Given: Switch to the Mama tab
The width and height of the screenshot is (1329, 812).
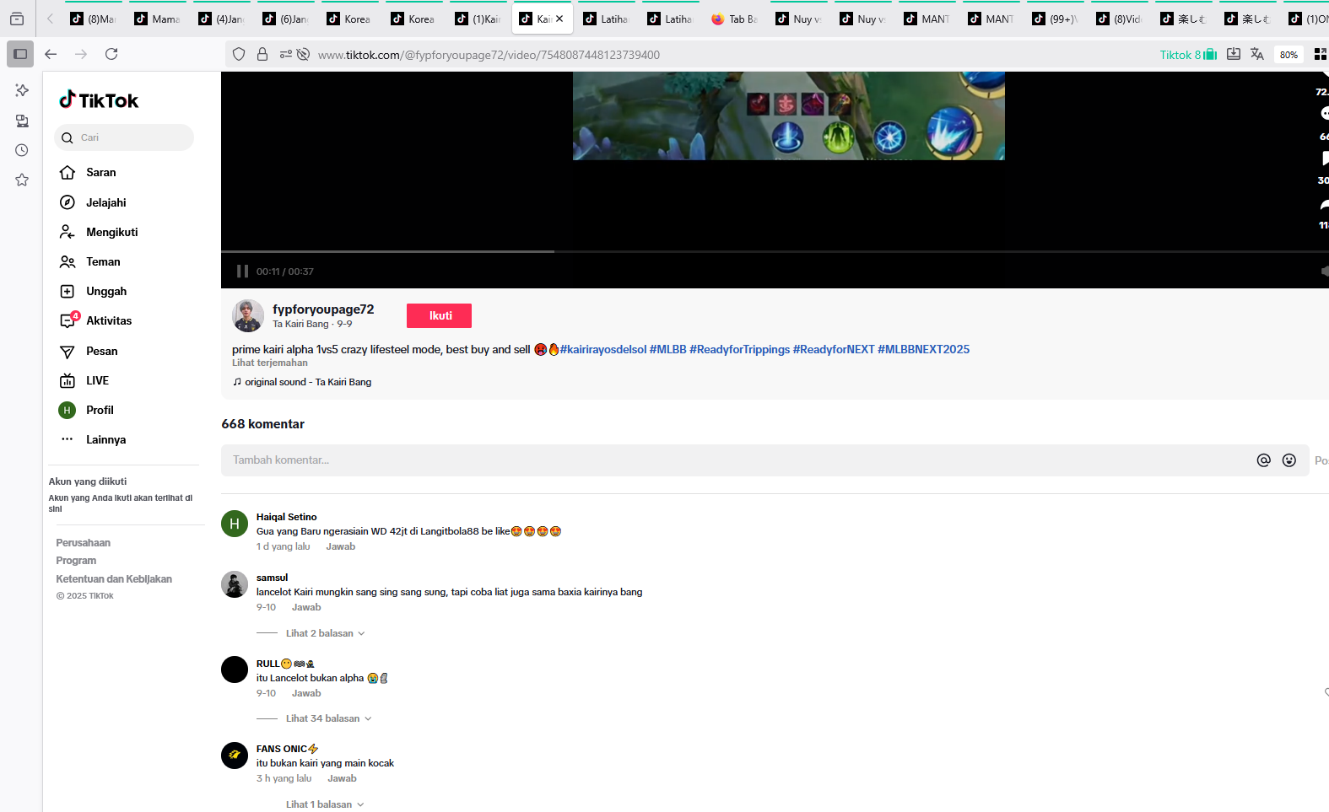Looking at the screenshot, I should point(157,19).
